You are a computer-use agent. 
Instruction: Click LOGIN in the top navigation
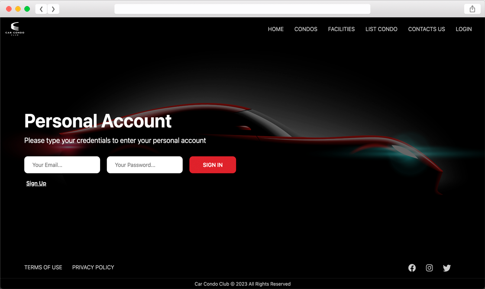point(463,29)
